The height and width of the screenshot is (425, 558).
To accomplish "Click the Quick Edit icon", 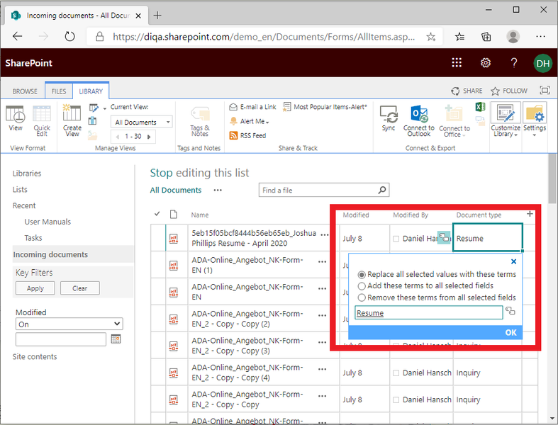I will click(x=42, y=113).
